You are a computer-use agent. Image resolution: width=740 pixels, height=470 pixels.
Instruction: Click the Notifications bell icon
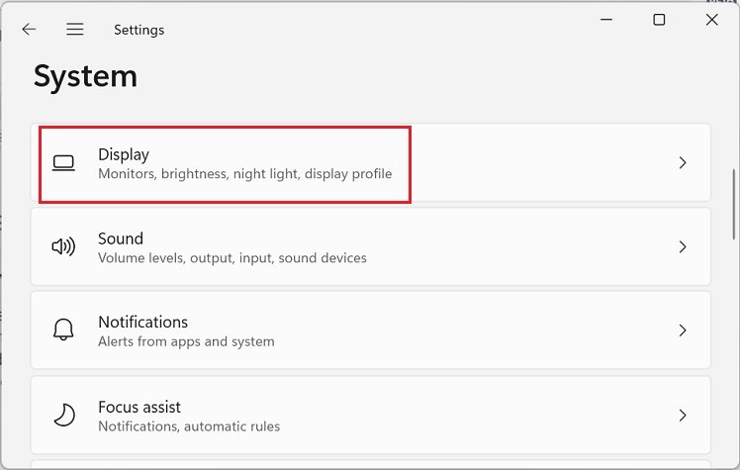pyautogui.click(x=63, y=330)
